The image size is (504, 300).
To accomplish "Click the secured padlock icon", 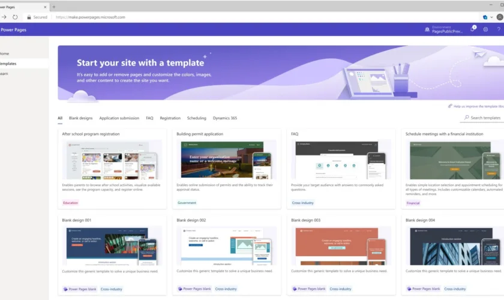I will click(29, 17).
